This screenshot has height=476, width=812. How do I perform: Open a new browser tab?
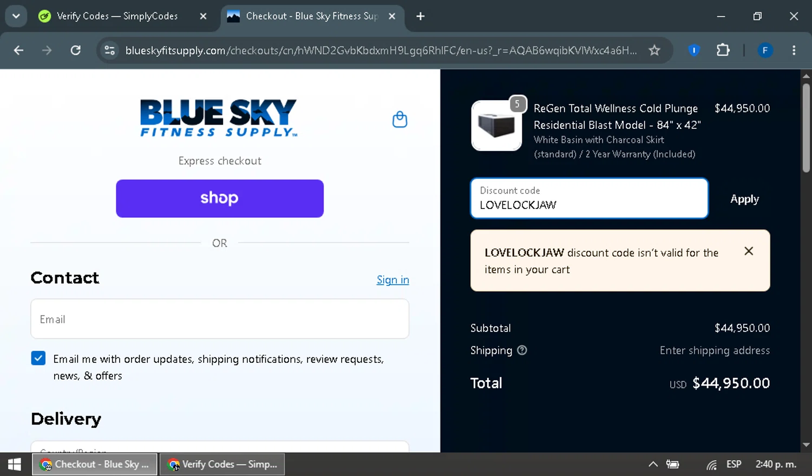420,16
